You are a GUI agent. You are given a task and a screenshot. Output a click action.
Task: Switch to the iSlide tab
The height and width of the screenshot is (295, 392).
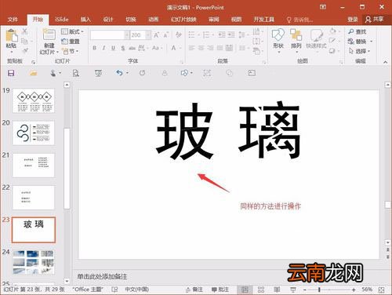pos(62,20)
